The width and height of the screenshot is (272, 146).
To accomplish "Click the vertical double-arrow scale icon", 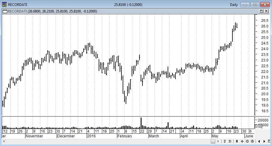I will click(238, 141).
